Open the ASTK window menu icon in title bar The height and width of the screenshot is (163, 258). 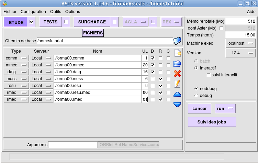[x=4, y=4]
